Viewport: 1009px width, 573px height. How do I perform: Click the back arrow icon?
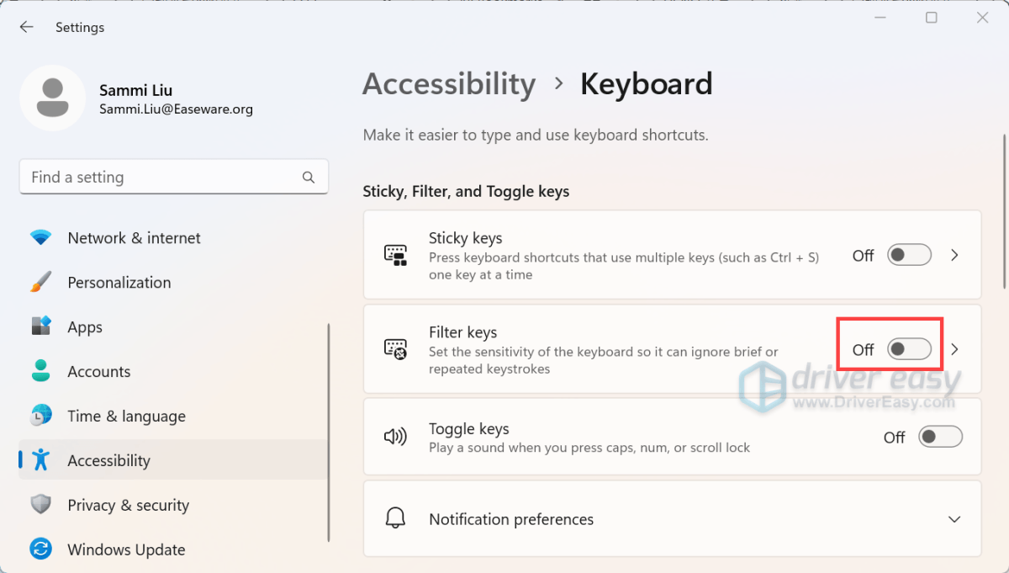click(x=26, y=27)
